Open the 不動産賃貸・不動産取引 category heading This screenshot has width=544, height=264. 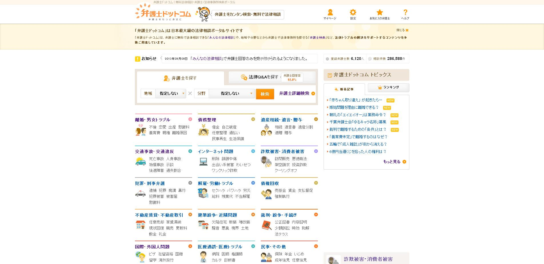point(159,215)
